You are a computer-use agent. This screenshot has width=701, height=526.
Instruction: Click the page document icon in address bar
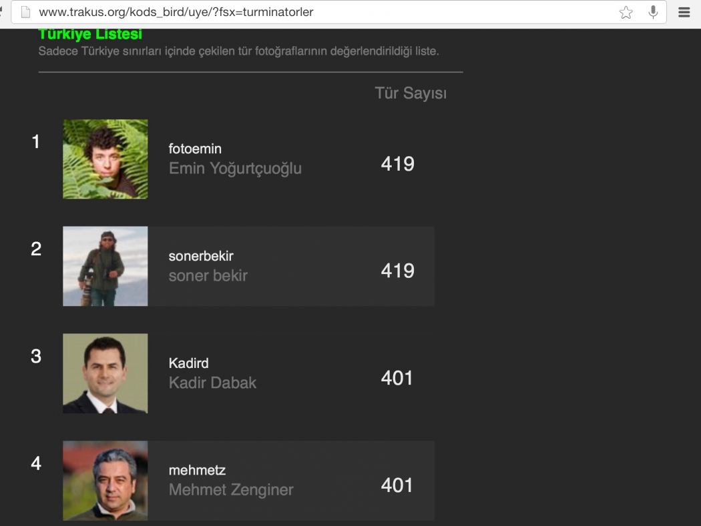click(26, 12)
